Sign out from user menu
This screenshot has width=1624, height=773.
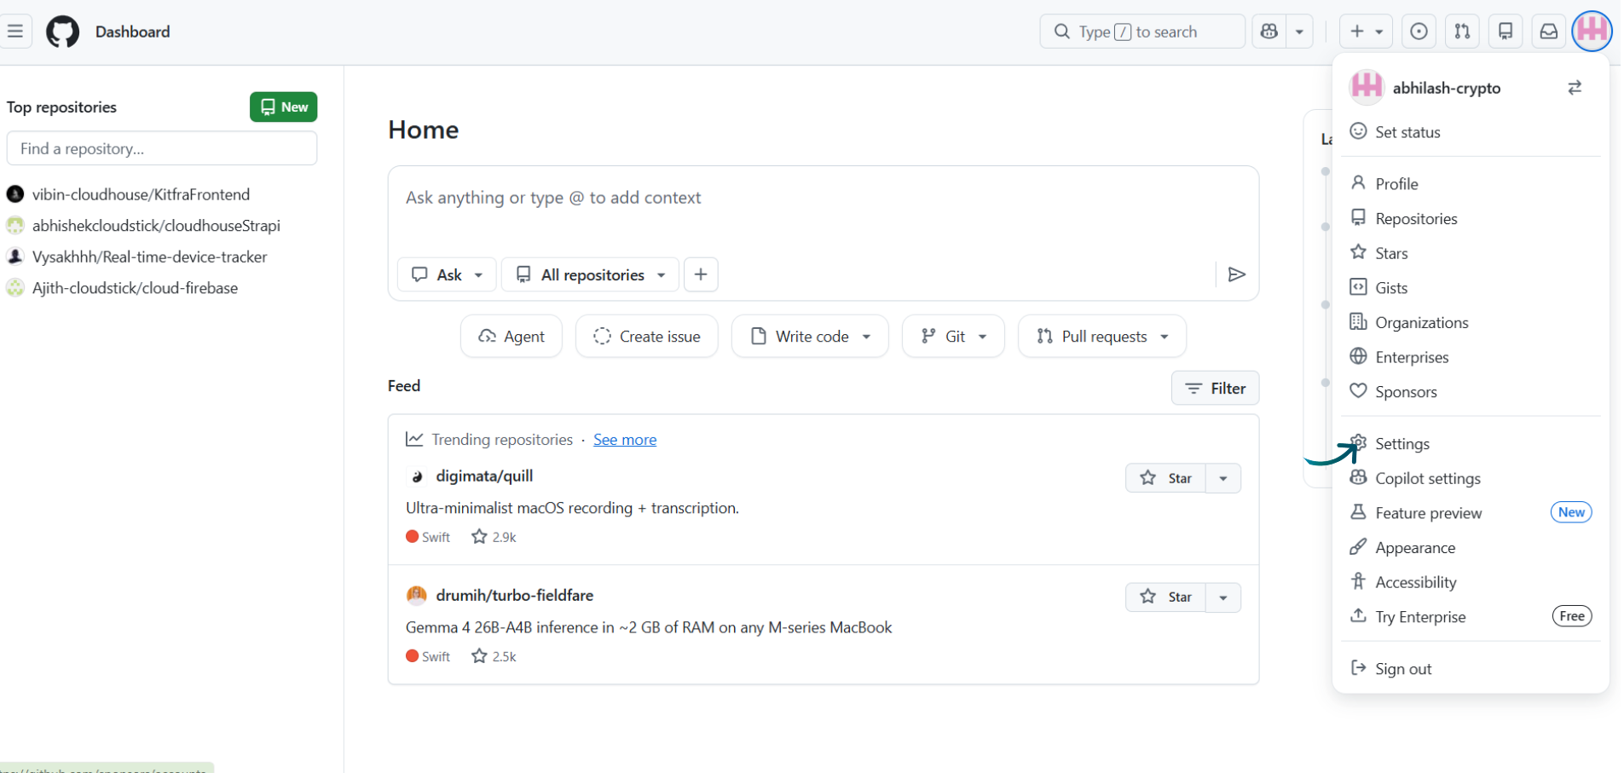pos(1471,669)
